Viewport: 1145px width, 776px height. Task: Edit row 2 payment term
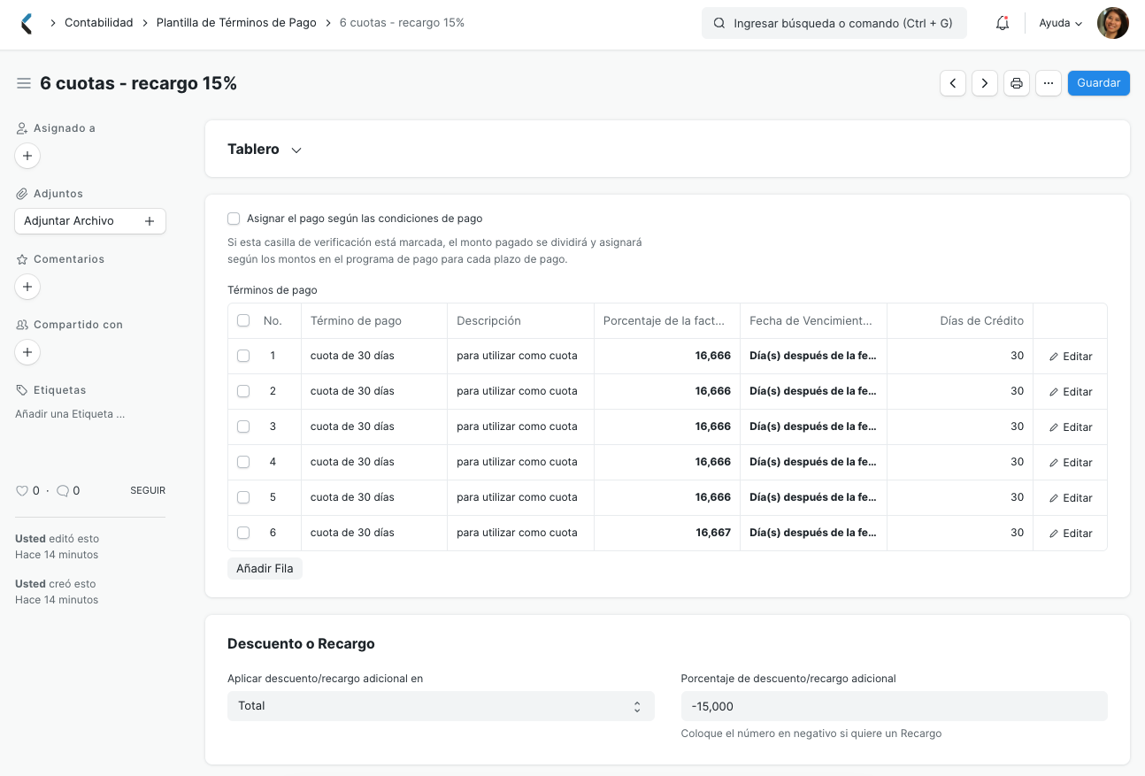click(x=1071, y=392)
